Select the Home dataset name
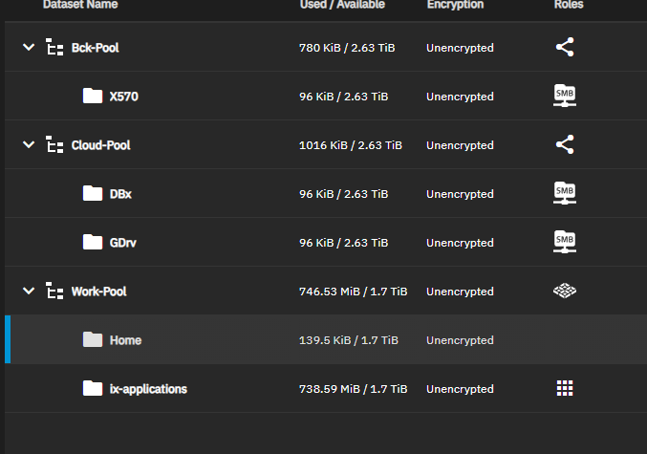The height and width of the screenshot is (454, 647). [125, 340]
